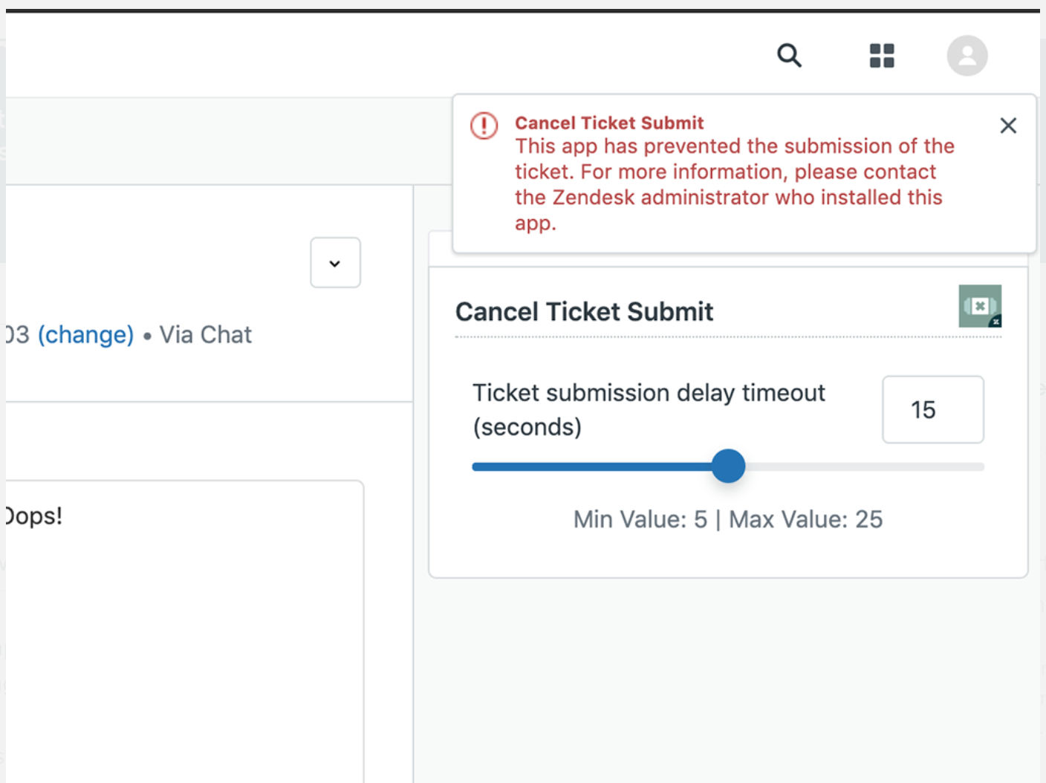Open the user profile avatar
This screenshot has width=1046, height=783.
[967, 56]
